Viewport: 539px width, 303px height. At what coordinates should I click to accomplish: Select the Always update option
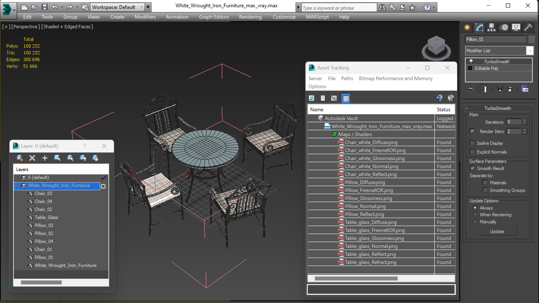click(475, 208)
